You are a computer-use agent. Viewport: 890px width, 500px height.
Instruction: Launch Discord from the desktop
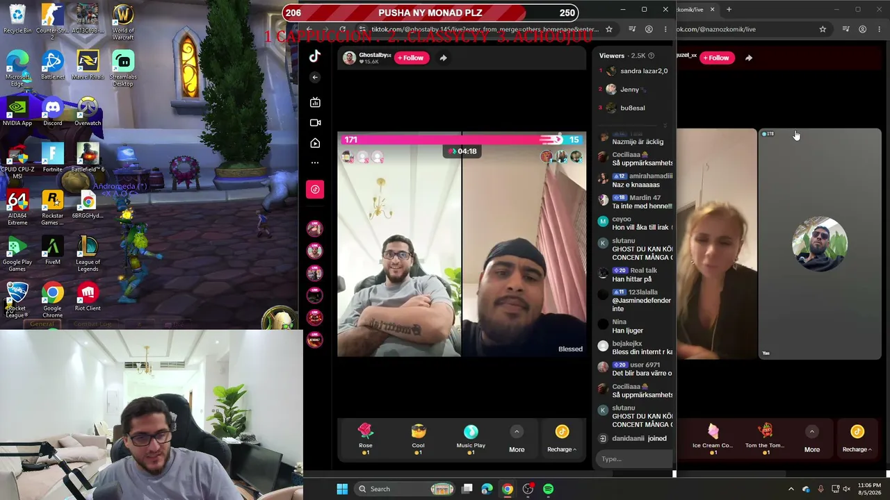[x=52, y=112]
